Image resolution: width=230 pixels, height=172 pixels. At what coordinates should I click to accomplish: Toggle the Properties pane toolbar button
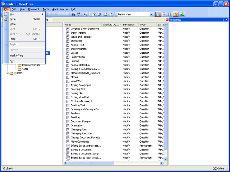click(176, 14)
